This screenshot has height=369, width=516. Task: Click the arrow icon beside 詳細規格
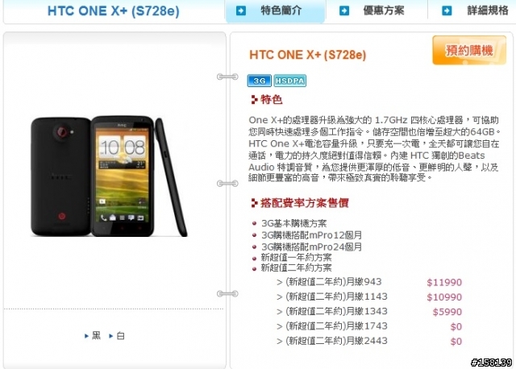coord(447,10)
